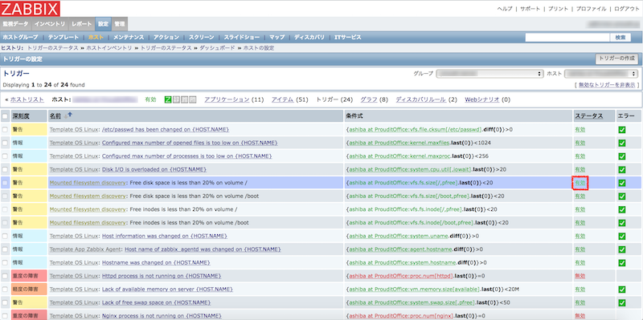
Task: Click green check icon in /etc/passwd trigger row
Action: 622,130
